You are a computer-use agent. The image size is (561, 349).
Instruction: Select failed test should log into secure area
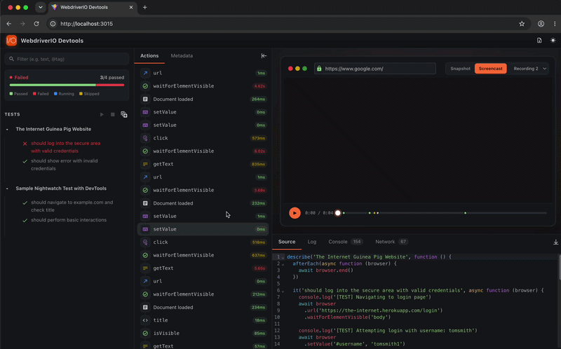point(65,147)
